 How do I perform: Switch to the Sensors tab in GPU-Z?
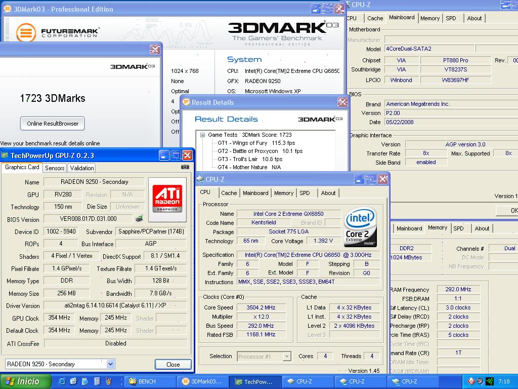55,168
